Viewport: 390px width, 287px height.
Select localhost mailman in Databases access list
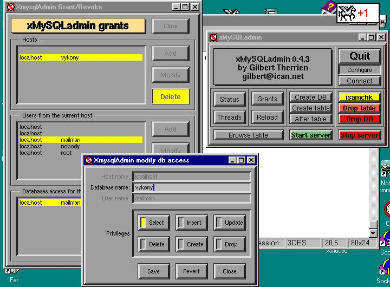pos(50,203)
